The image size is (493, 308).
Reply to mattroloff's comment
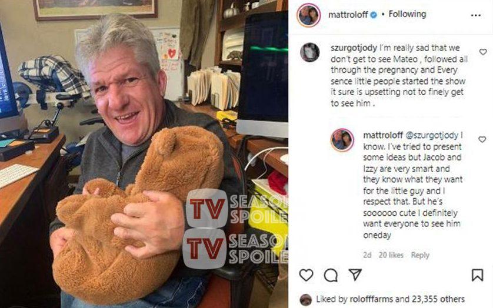420,255
